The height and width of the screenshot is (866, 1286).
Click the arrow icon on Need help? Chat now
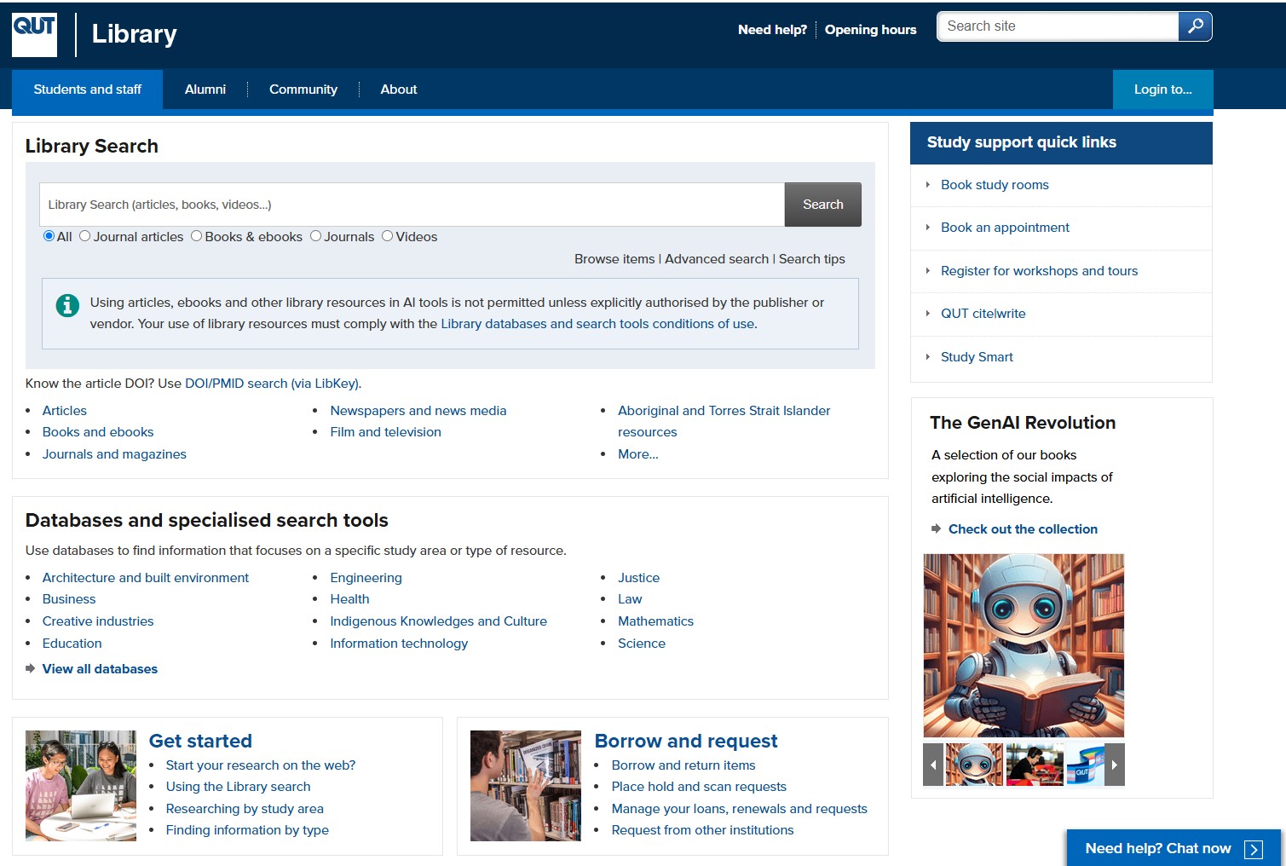[x=1253, y=848]
